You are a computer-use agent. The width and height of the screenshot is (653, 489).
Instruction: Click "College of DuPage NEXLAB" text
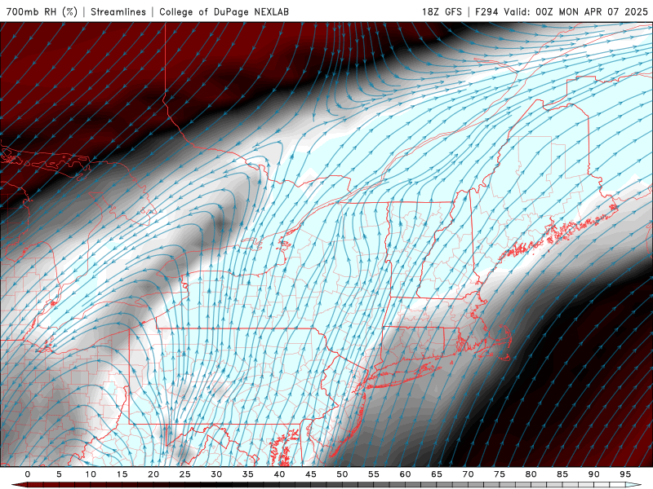224,11
